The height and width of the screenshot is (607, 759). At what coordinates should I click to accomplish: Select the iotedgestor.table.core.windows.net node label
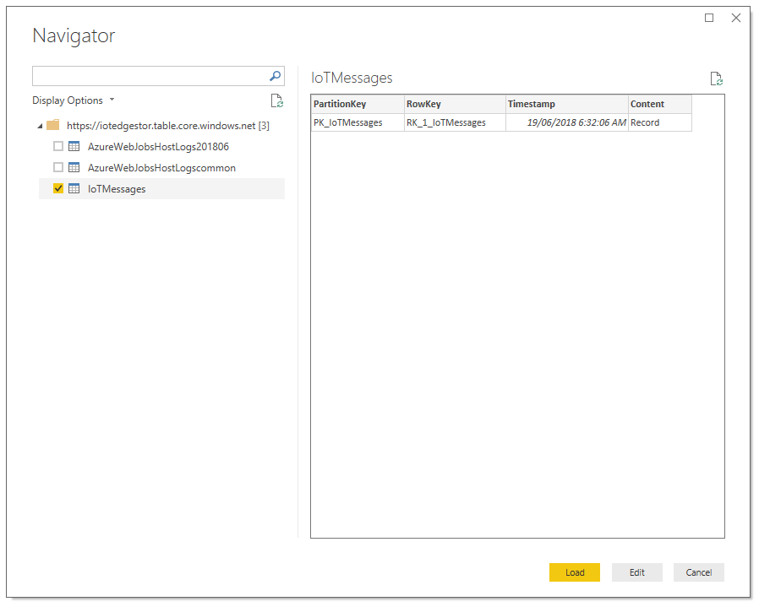point(167,126)
